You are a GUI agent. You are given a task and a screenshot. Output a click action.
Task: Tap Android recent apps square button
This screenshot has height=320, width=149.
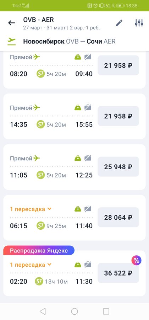106,311
